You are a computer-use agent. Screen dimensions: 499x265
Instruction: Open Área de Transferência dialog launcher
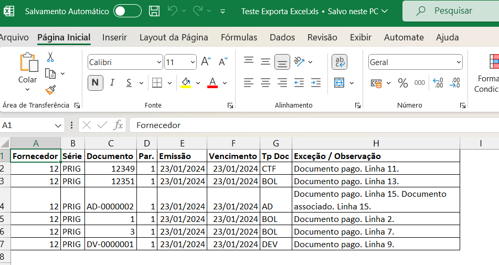[77, 105]
